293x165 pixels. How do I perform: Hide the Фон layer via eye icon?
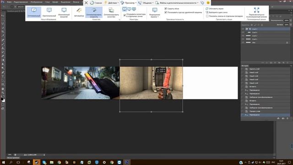click(x=243, y=43)
